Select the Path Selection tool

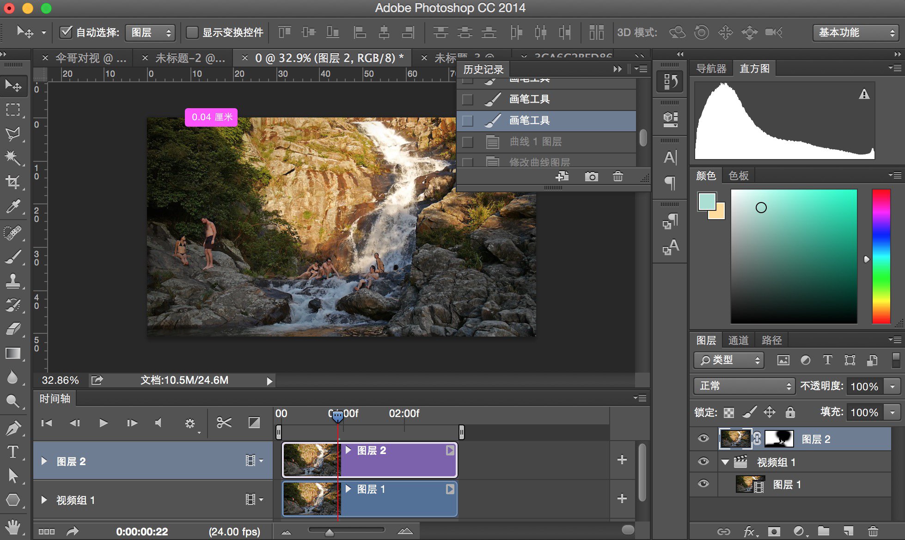tap(13, 476)
